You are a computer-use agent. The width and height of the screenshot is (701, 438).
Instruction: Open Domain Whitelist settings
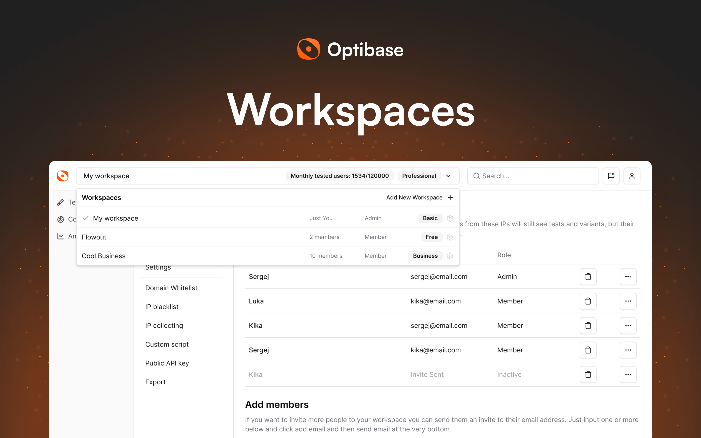(171, 288)
